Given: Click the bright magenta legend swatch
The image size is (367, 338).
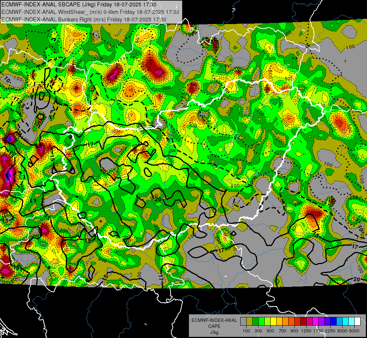Looking at the screenshot, I should pyautogui.click(x=316, y=321).
